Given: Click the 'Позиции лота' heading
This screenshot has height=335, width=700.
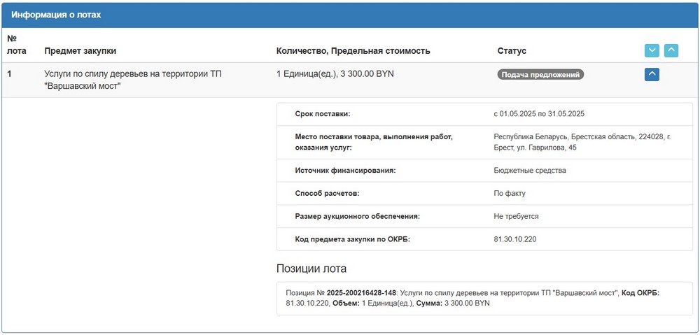Looking at the screenshot, I should pyautogui.click(x=311, y=269).
